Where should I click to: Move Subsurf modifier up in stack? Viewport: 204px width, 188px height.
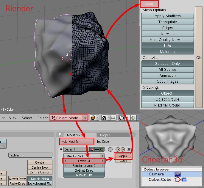pyautogui.click(x=118, y=149)
